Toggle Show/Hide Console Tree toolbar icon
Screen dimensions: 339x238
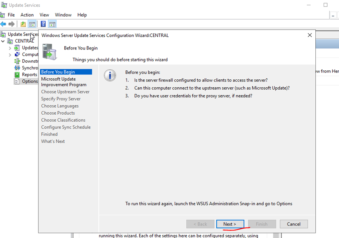tap(32, 24)
